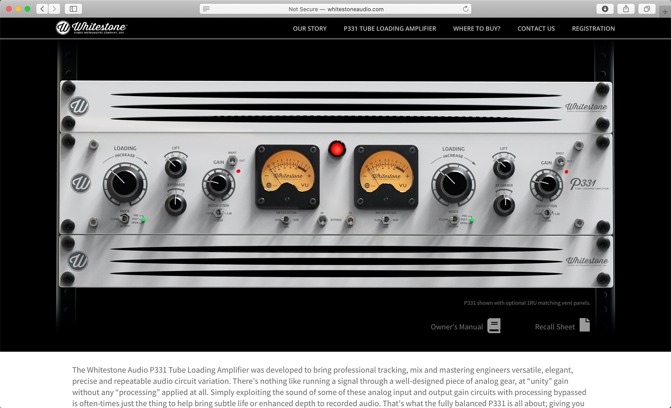
Task: Click the left channel XFORMER knob
Action: (175, 204)
